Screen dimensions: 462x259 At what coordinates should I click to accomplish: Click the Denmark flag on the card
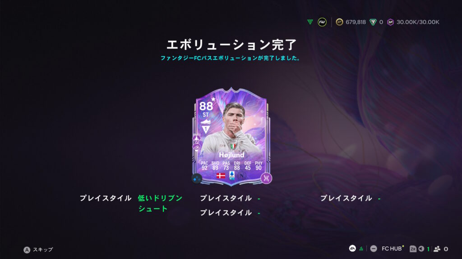tap(221, 176)
